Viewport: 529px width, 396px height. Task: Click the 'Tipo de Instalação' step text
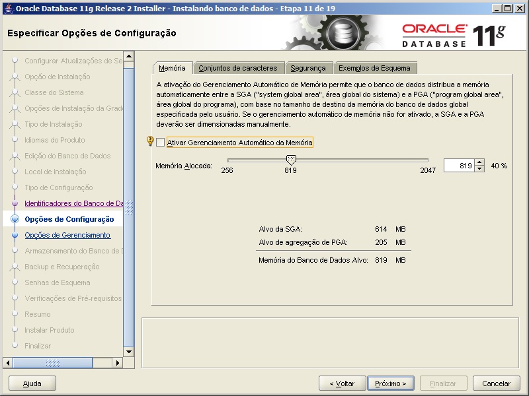pos(54,124)
